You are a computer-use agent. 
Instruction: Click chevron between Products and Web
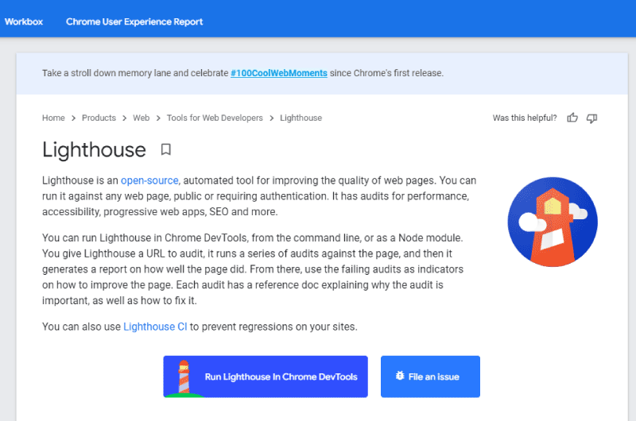125,118
